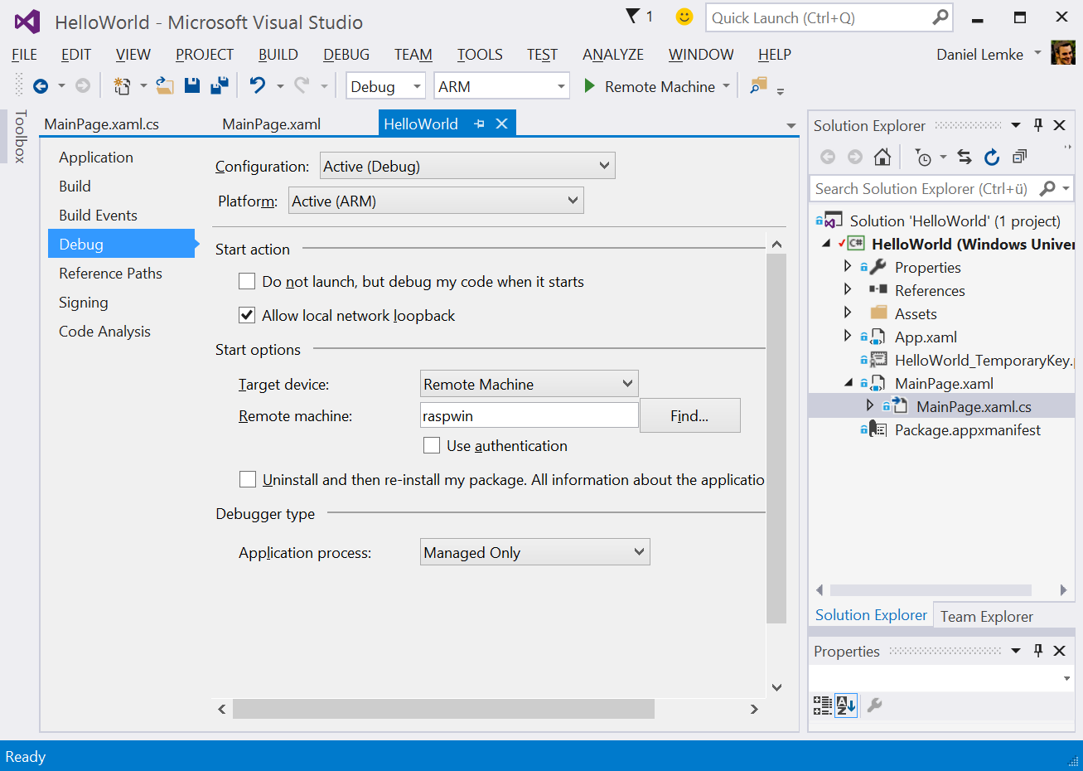Image resolution: width=1083 pixels, height=771 pixels.
Task: Select the Build Events settings page
Action: pyautogui.click(x=98, y=216)
